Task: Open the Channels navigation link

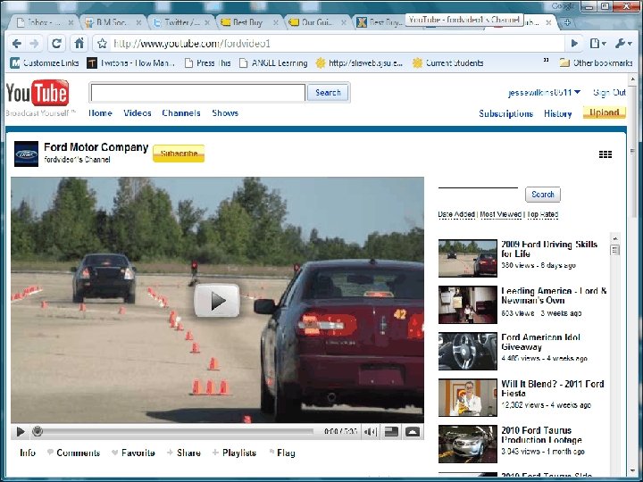Action: click(181, 113)
